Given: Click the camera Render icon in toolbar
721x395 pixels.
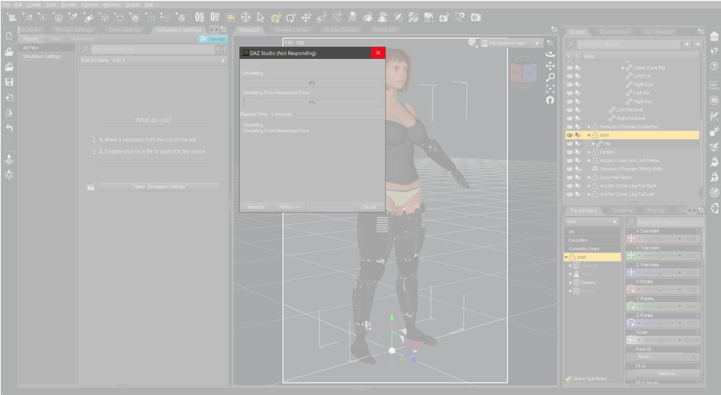Looking at the screenshot, I should pyautogui.click(x=476, y=17).
